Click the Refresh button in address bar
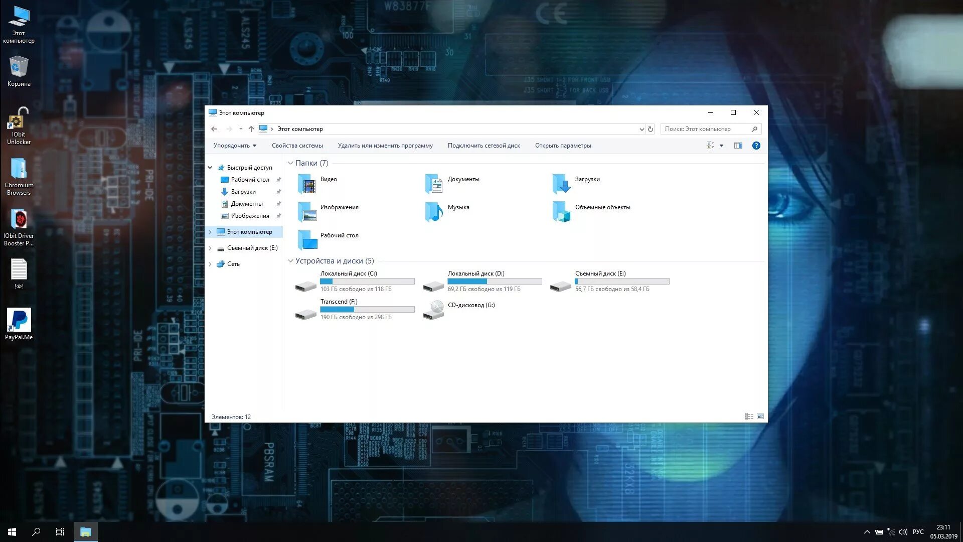This screenshot has width=963, height=542. click(x=651, y=129)
